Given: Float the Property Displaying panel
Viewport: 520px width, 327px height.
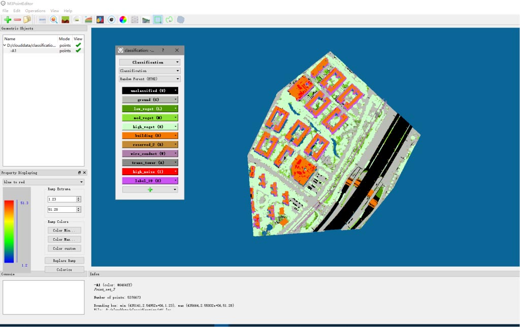Looking at the screenshot, I should pyautogui.click(x=79, y=173).
